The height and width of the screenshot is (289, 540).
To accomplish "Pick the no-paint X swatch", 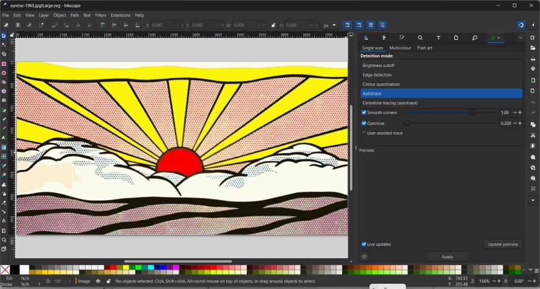I will point(5,270).
